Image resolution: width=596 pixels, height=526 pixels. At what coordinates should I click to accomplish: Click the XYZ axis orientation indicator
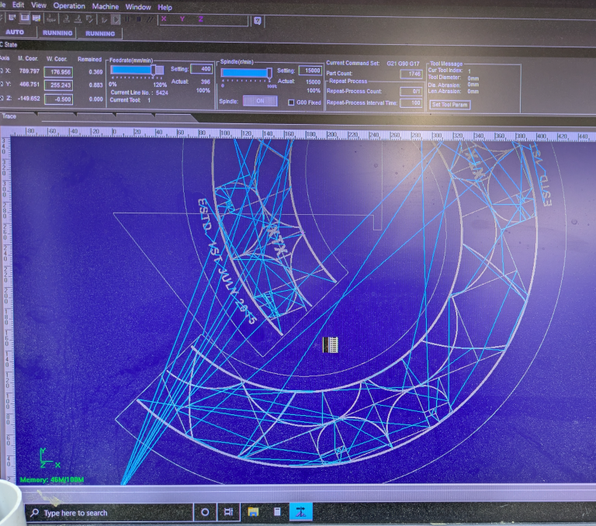(50, 459)
